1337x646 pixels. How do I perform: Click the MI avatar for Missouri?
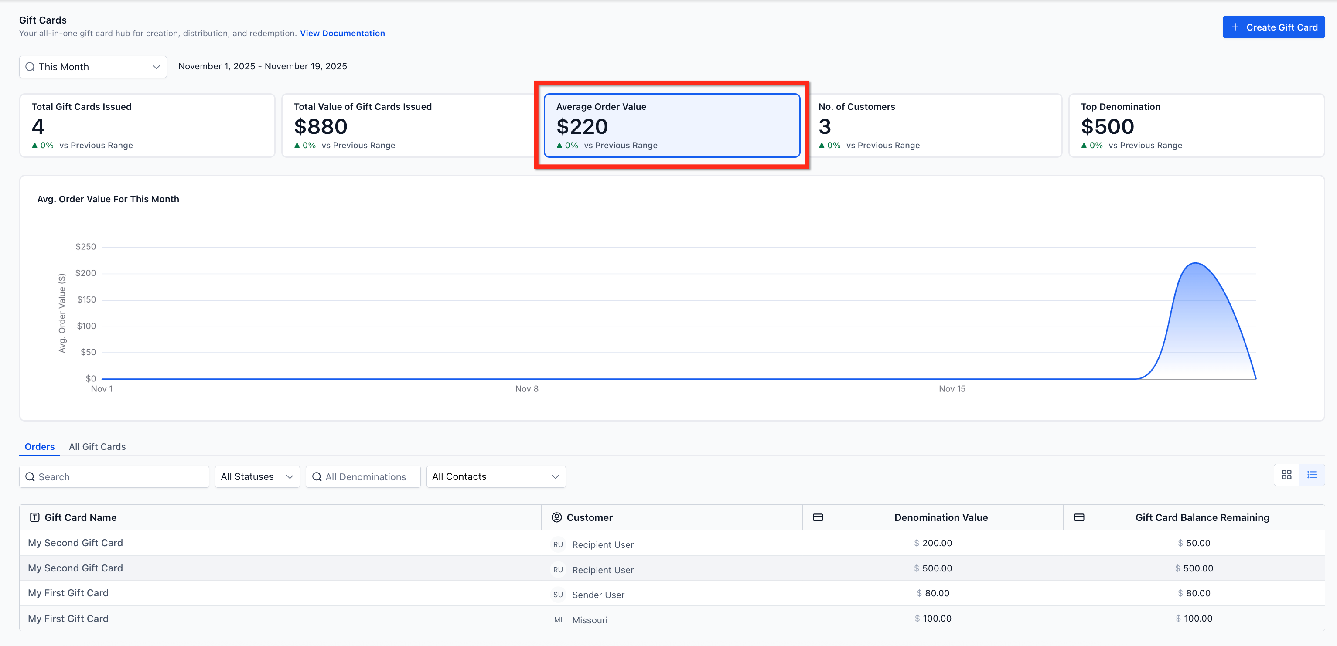pyautogui.click(x=558, y=620)
